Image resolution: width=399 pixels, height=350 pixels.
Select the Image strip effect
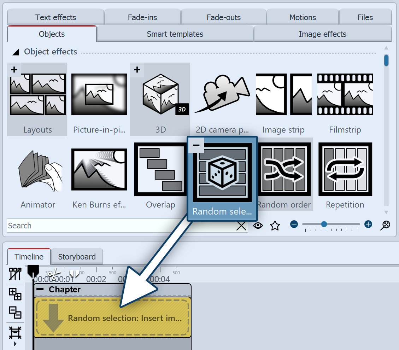[283, 95]
